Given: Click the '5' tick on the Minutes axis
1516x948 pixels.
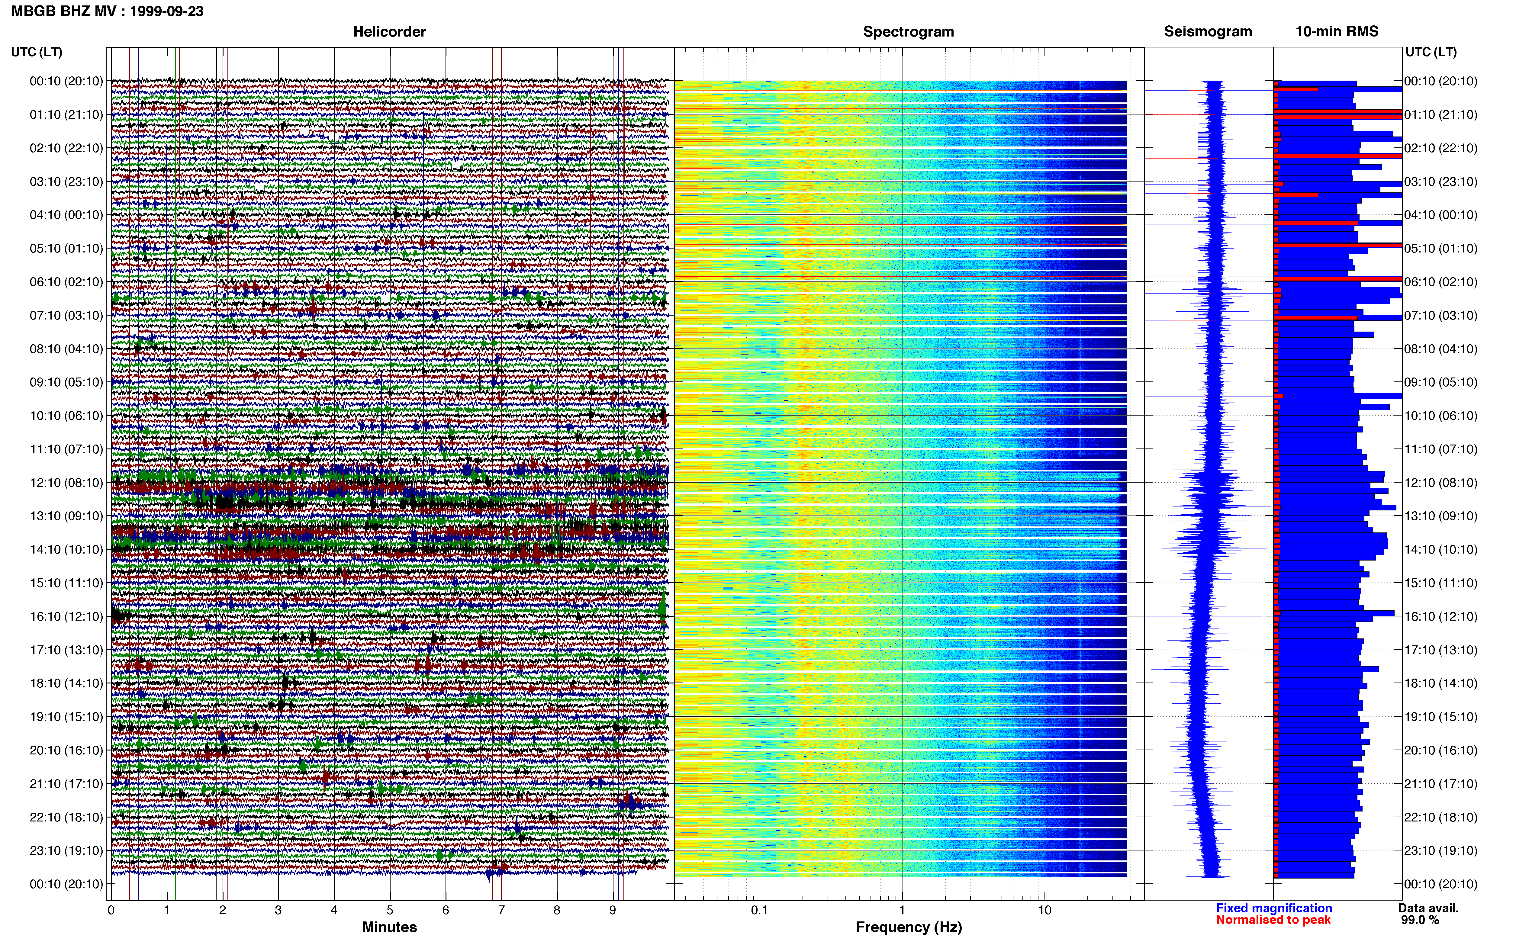Looking at the screenshot, I should pyautogui.click(x=390, y=910).
